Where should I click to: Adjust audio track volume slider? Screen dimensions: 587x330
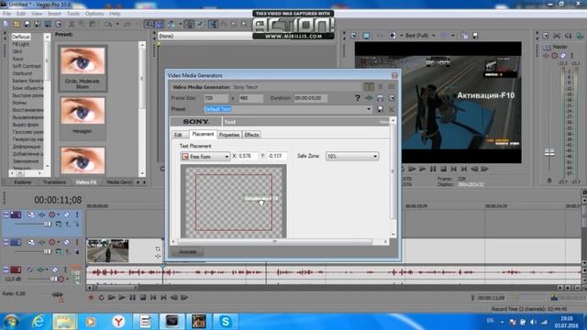[x=53, y=279]
